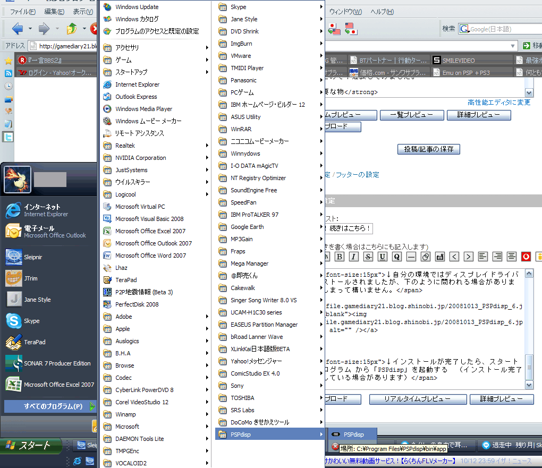
Task: Click the 詳細プレビュー button below the editor
Action: (502, 399)
